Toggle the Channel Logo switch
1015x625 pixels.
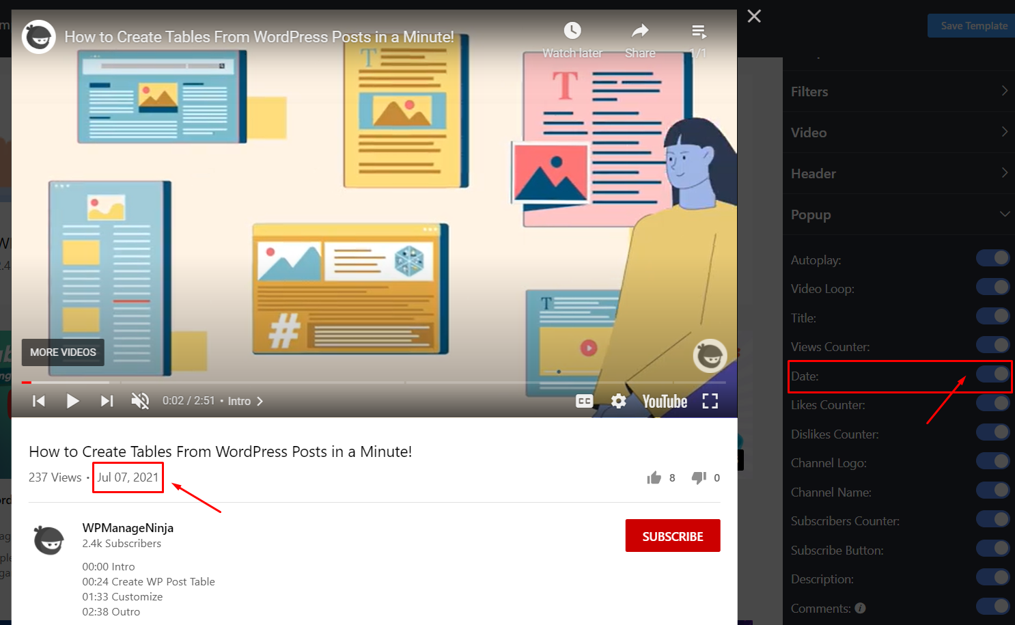point(993,461)
